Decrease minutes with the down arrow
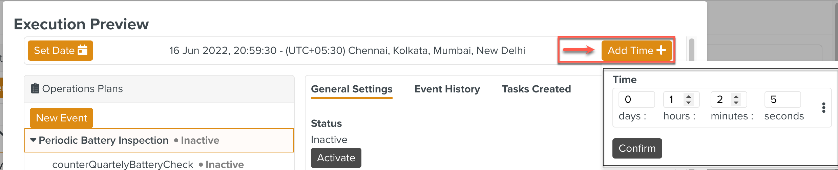 coord(736,102)
